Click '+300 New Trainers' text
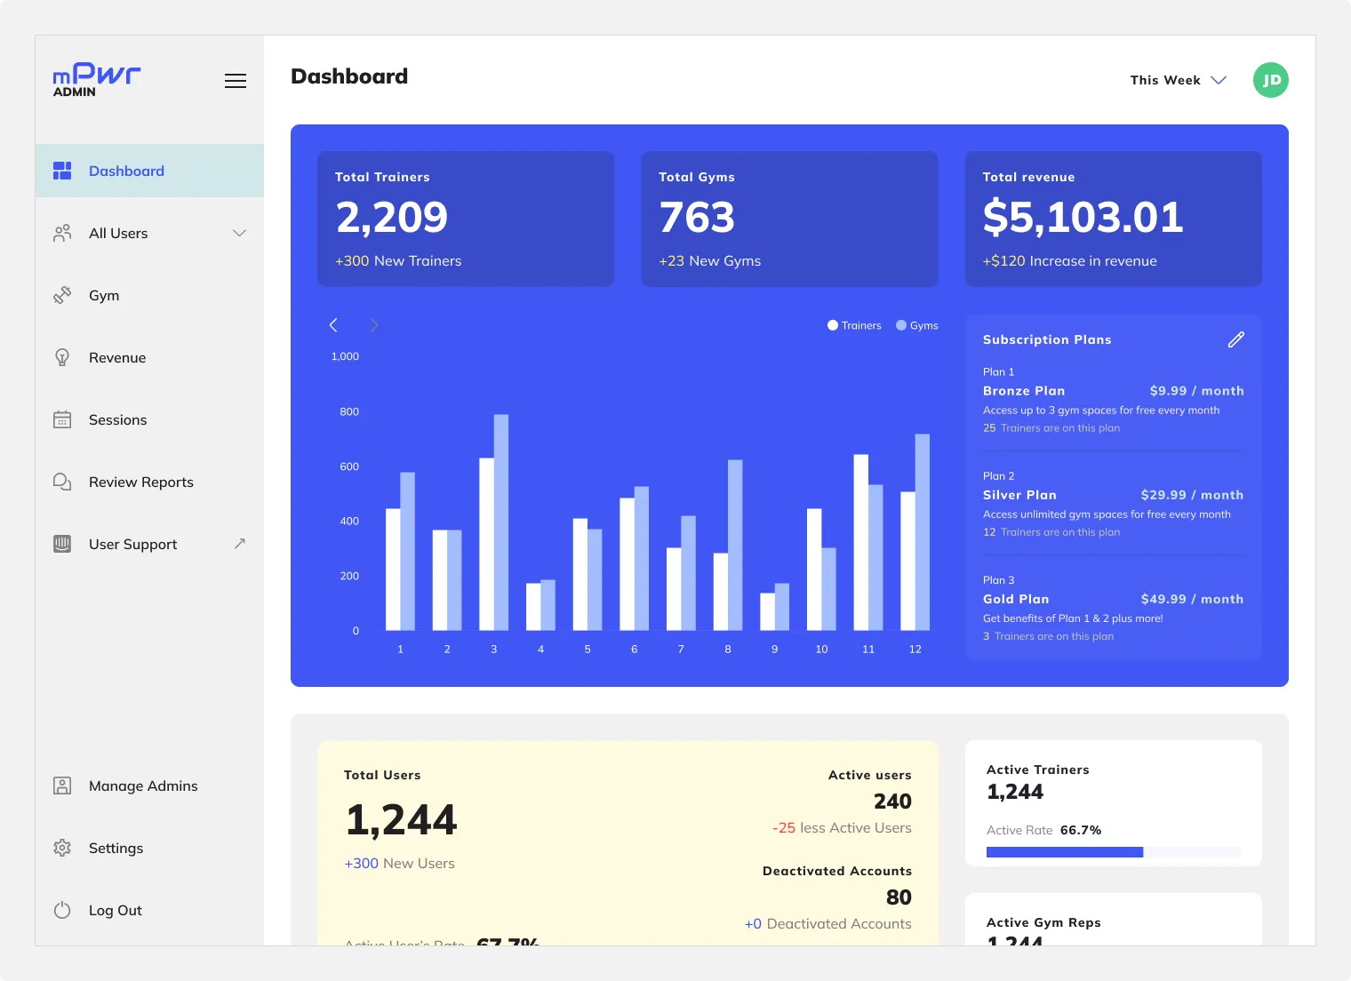This screenshot has width=1351, height=981. click(x=398, y=261)
